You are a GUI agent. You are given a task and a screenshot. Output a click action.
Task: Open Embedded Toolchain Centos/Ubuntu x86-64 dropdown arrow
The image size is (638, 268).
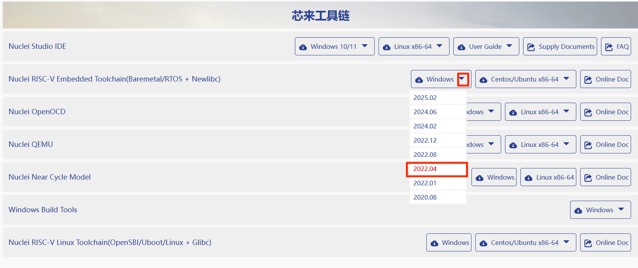(566, 79)
